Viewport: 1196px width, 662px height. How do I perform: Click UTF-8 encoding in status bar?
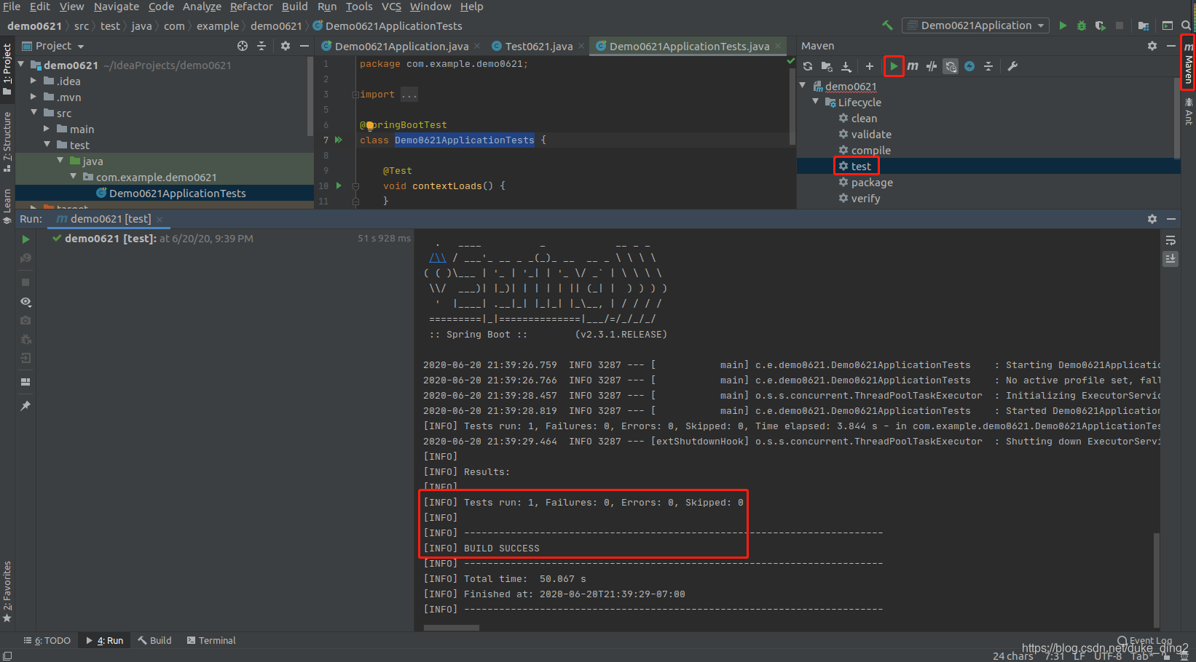(1107, 656)
